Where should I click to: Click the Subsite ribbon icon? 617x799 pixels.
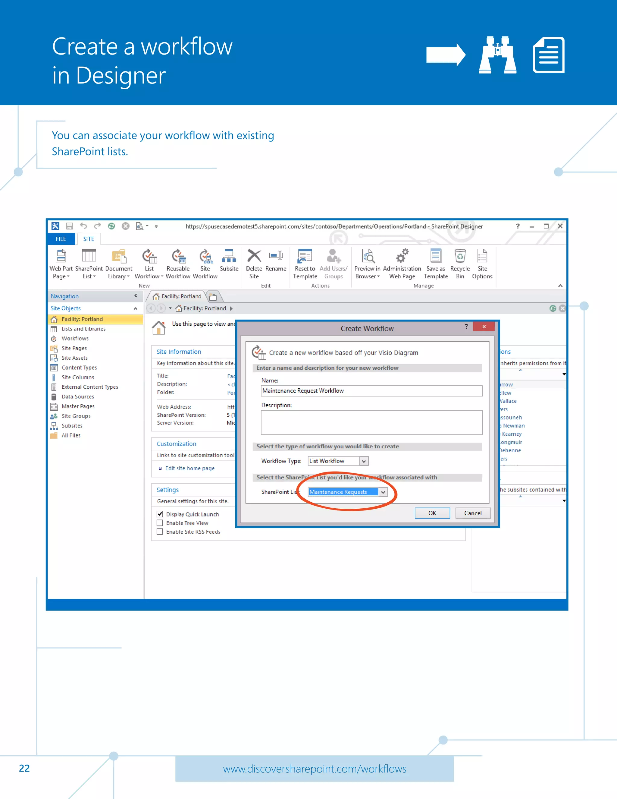[x=229, y=256]
